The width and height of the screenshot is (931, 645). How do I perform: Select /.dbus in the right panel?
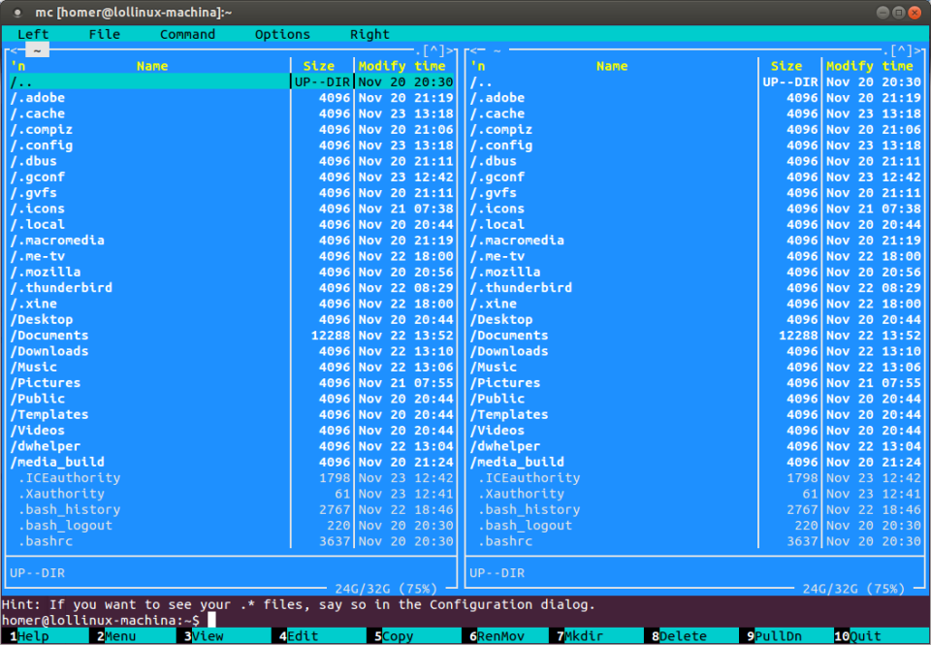(696, 161)
